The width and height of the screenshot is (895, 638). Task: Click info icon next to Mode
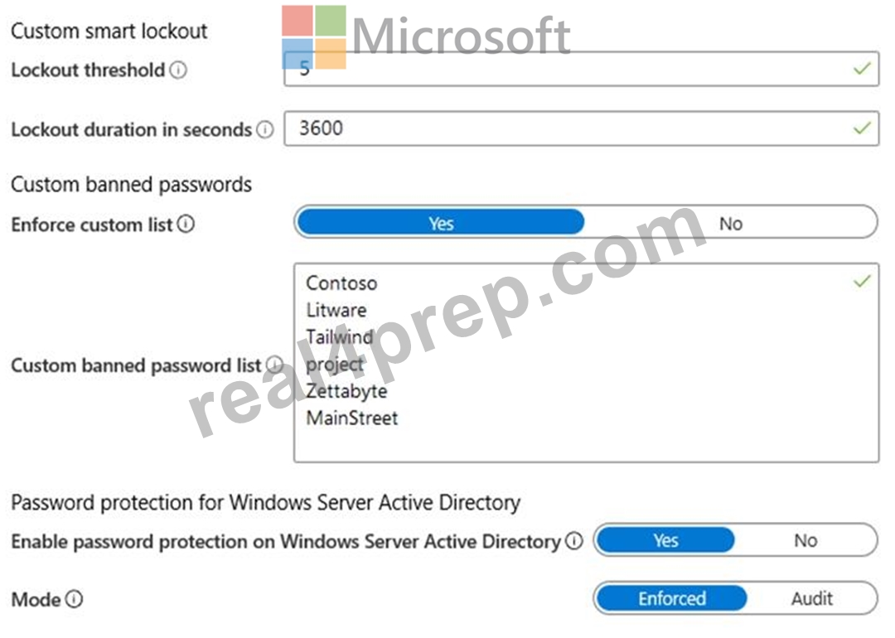click(x=75, y=599)
